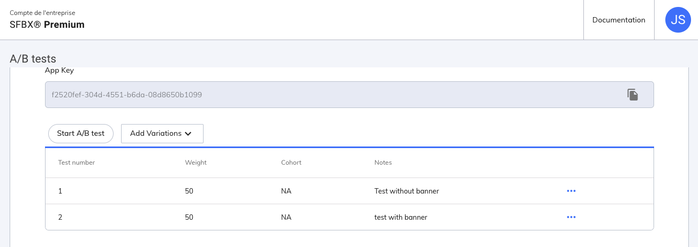Viewport: 698px width, 247px height.
Task: Open three-dot menu for test 2
Action: click(x=571, y=217)
